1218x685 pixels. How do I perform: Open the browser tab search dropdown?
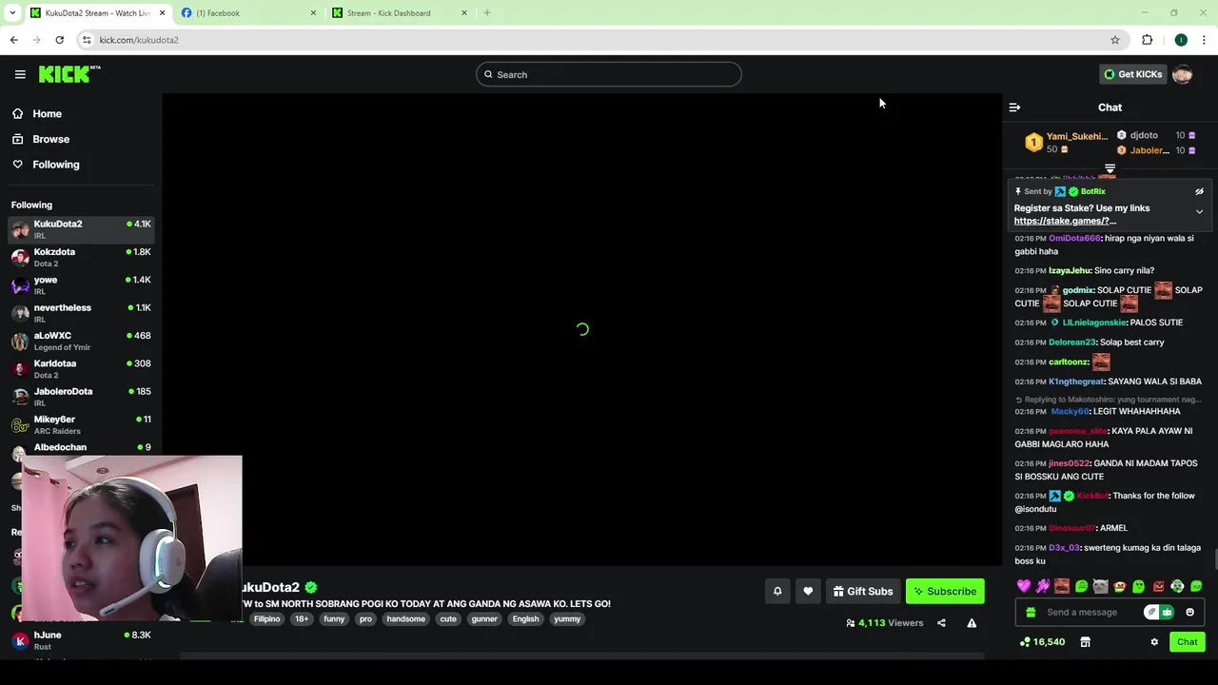click(11, 13)
